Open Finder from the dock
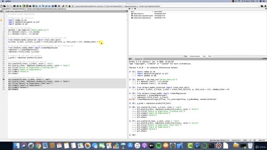Screen dimensions: 267x150 [17, 146]
